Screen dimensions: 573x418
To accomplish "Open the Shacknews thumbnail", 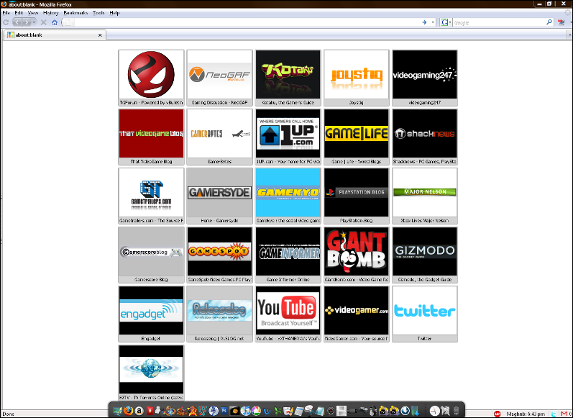I will coord(425,137).
